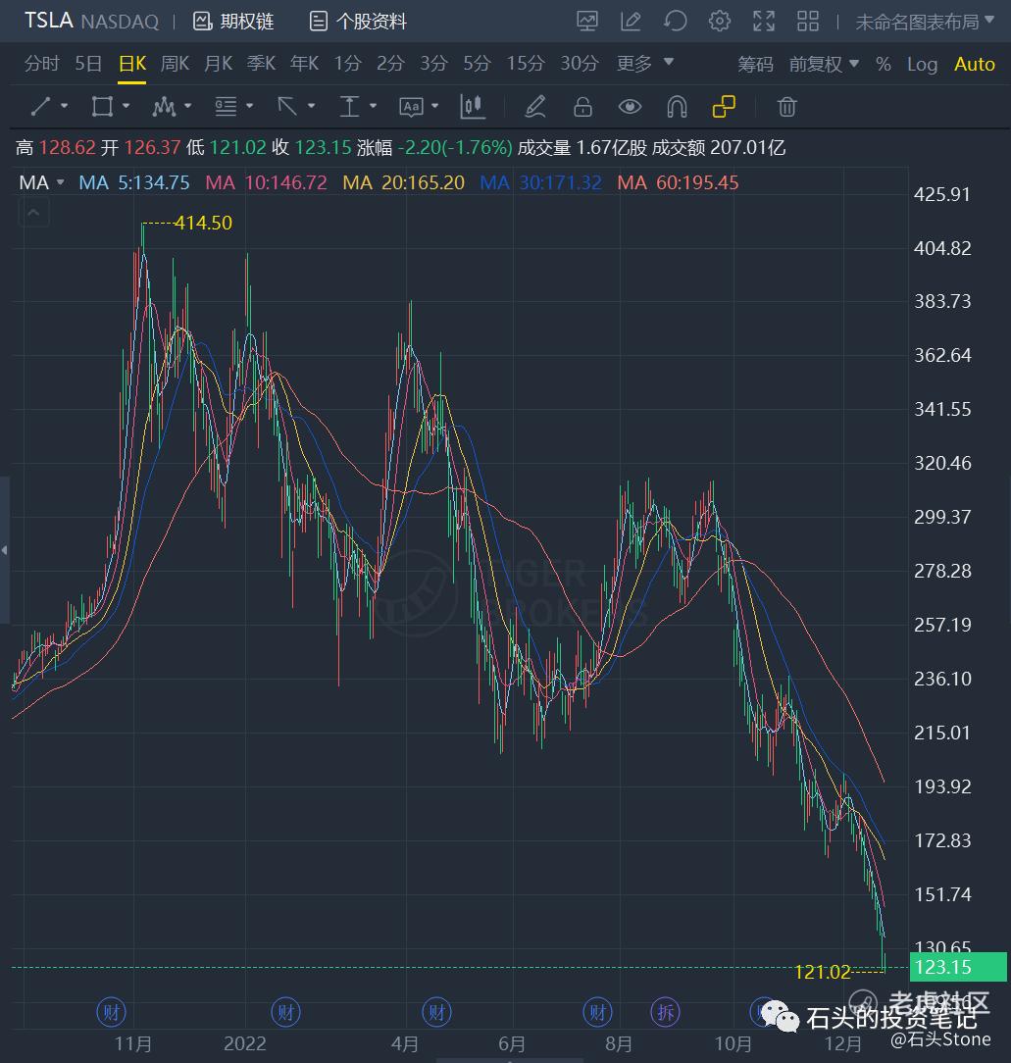1011x1063 pixels.
Task: Open chart settings gear icon
Action: point(720,21)
